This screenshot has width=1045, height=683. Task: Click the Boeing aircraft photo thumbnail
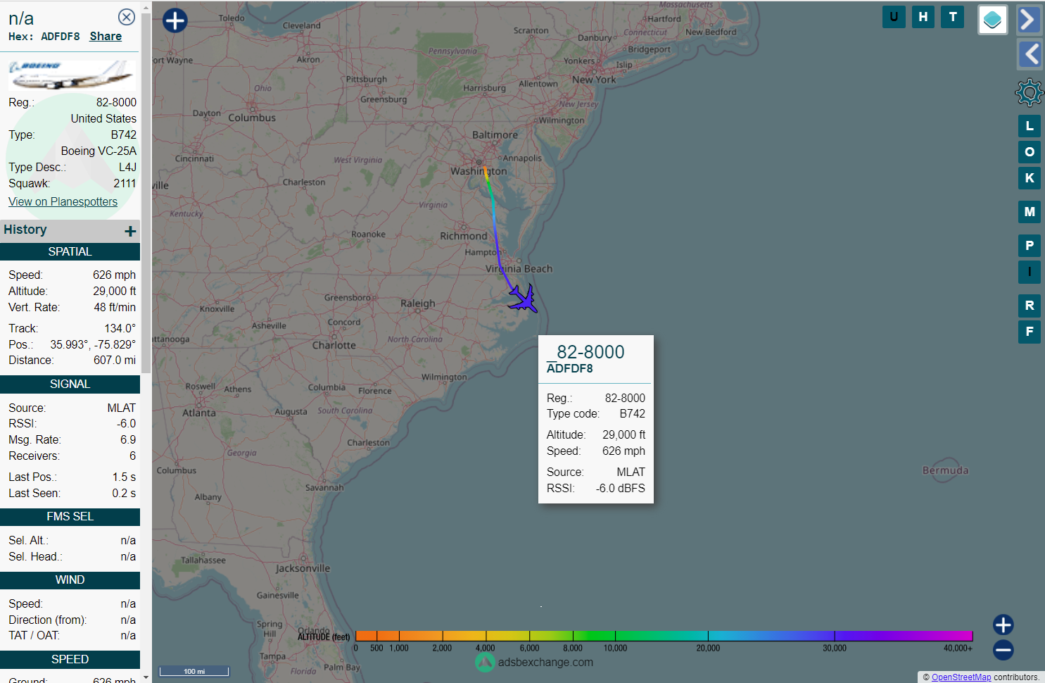click(x=71, y=74)
